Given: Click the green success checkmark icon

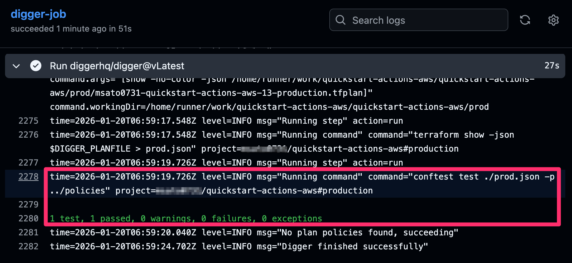Looking at the screenshot, I should (36, 66).
